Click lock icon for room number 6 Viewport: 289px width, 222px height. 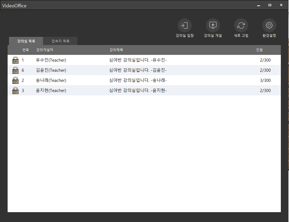(15, 70)
